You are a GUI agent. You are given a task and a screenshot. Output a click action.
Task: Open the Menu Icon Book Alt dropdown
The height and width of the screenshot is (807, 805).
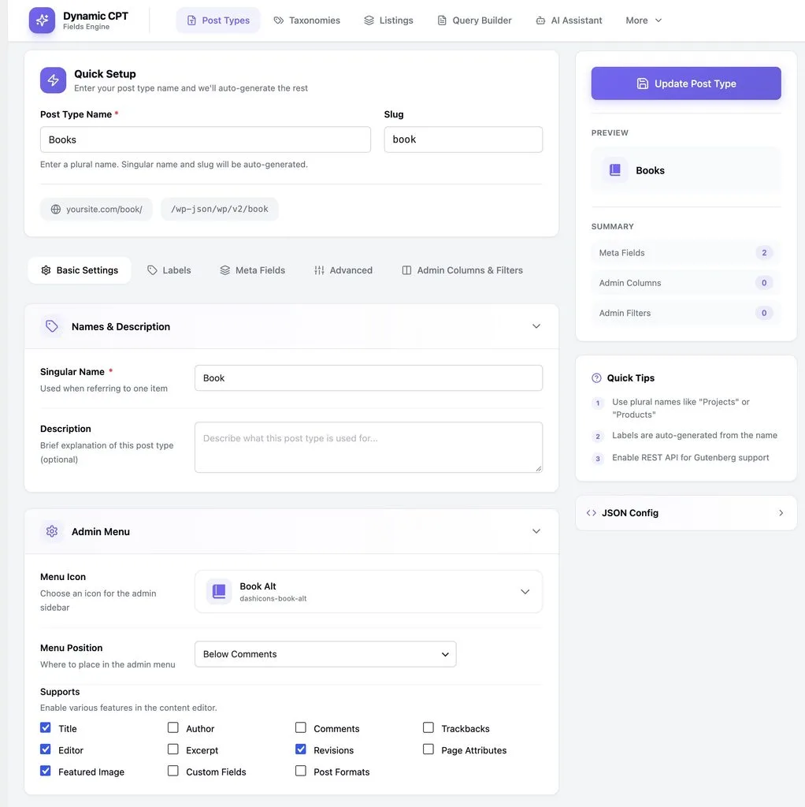tap(369, 591)
